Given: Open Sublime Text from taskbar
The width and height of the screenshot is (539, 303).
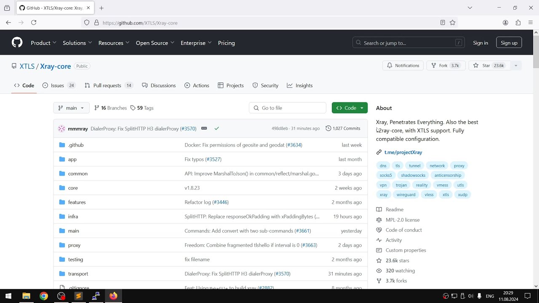Looking at the screenshot, I should [x=78, y=296].
